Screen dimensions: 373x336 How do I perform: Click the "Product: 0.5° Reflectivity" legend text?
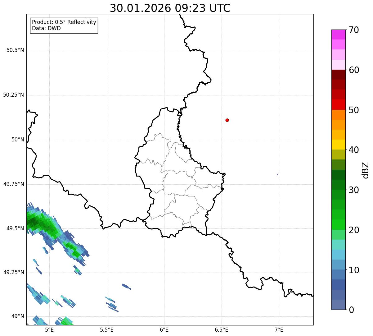64,22
